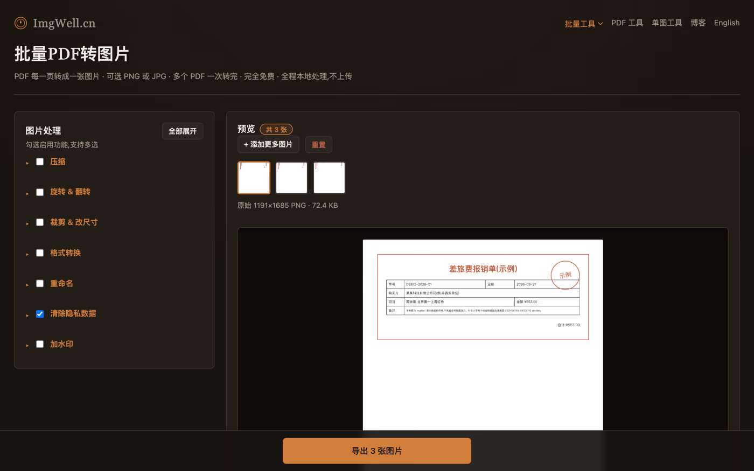Enable the 加水印 checkbox
The image size is (754, 471).
(x=40, y=345)
